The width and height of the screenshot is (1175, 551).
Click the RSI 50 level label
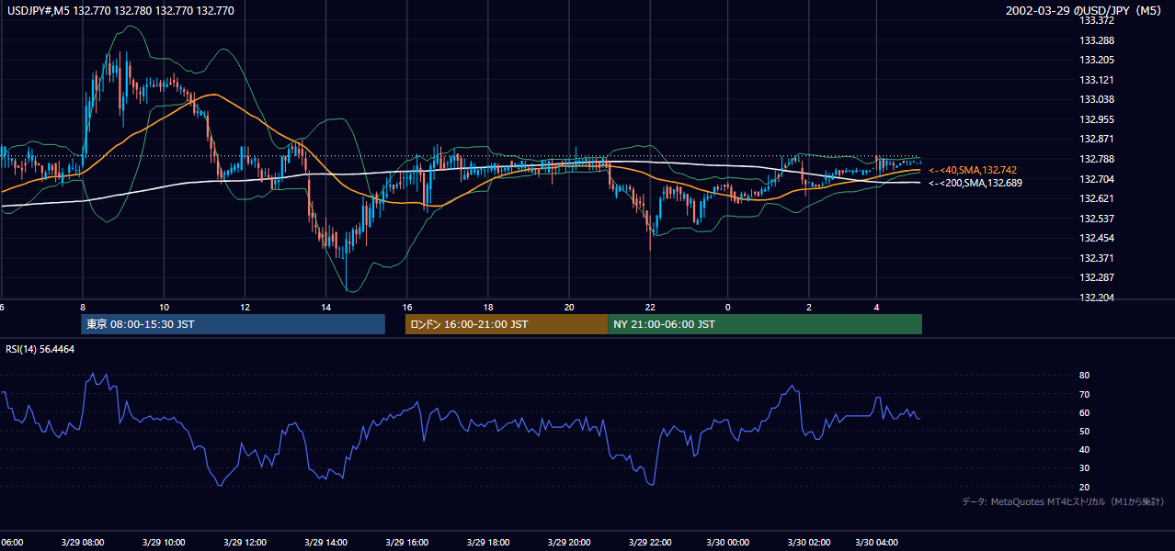(1084, 431)
